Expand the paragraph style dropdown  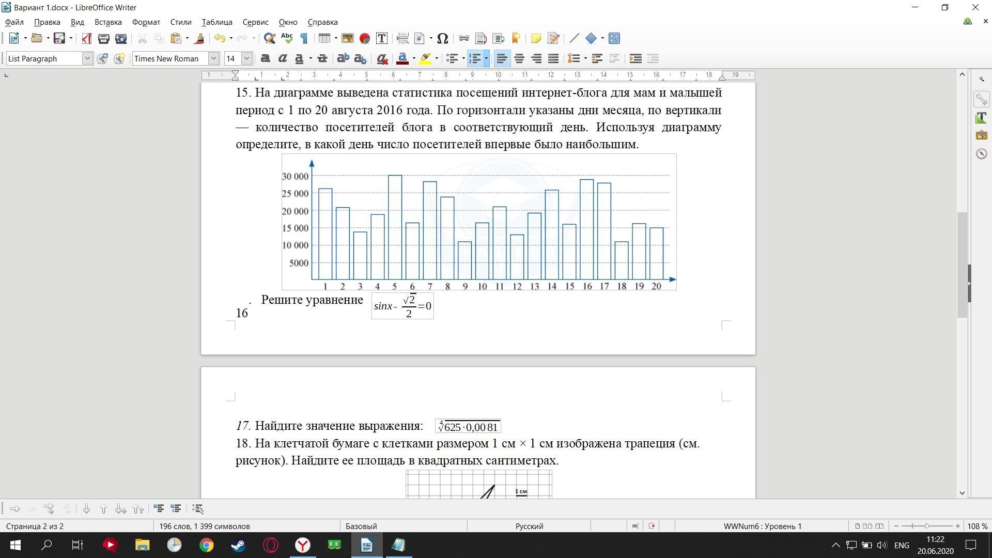click(87, 58)
